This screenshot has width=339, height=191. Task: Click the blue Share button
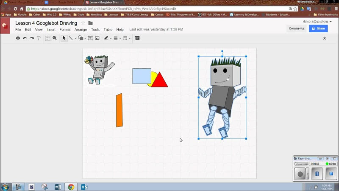click(x=318, y=28)
